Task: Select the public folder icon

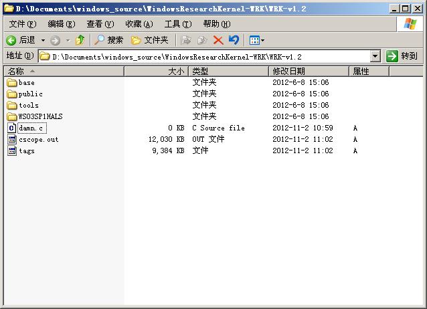Action: click(11, 94)
